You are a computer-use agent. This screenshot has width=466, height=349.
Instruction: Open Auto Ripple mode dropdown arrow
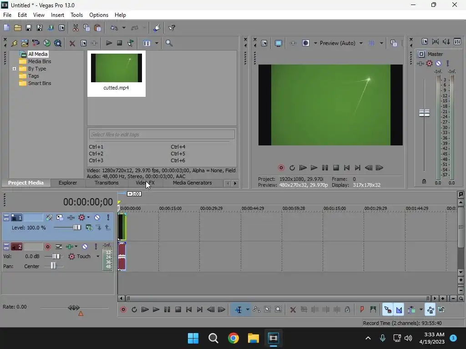point(421,309)
